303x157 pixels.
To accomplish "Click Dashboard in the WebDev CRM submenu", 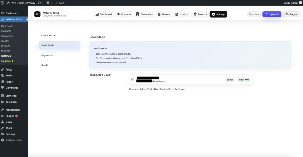I will (7, 26).
